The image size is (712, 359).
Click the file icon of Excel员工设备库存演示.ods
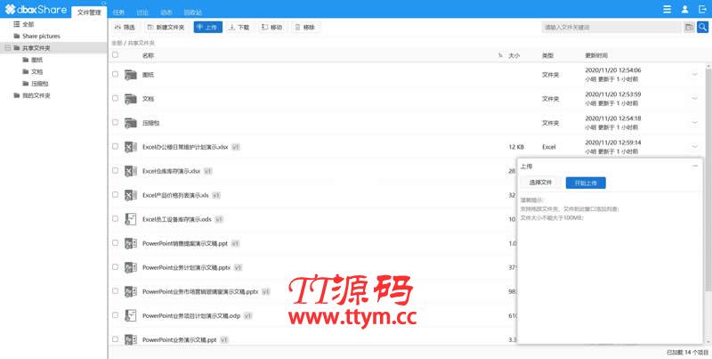coord(131,219)
